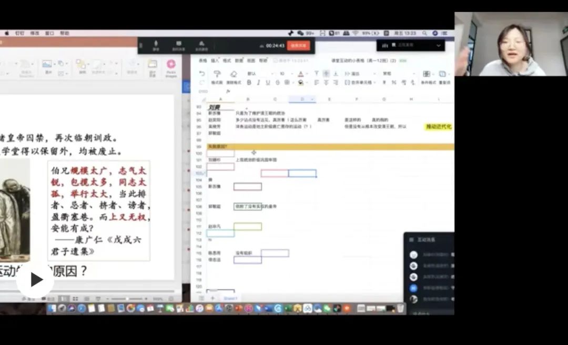Align cell content to bottom
The image size is (568, 345).
[x=336, y=74]
